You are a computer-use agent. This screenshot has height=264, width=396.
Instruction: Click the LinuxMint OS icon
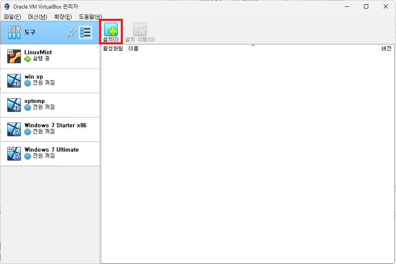(x=14, y=56)
